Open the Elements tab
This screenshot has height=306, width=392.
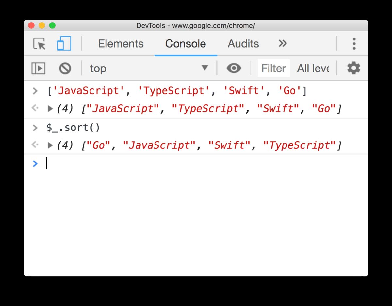pos(121,44)
